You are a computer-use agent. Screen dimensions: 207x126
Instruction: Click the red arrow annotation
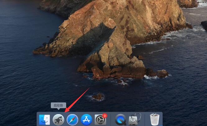[77, 100]
